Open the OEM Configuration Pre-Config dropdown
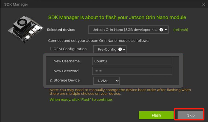The image size is (208, 122). 110,49
